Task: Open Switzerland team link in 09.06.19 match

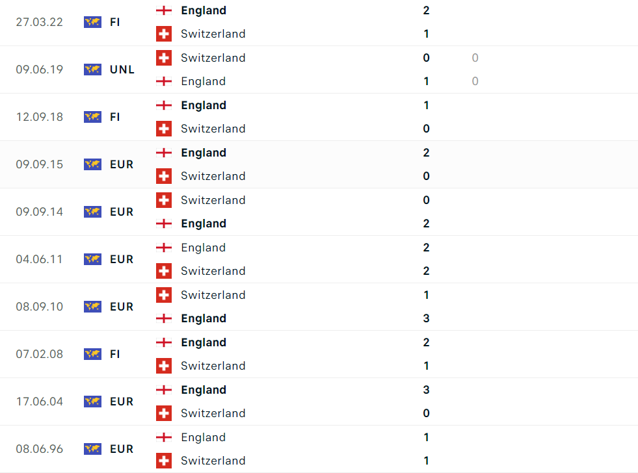Action: click(x=213, y=58)
